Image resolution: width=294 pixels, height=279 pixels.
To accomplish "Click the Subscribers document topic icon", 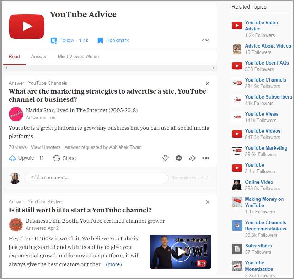I will [x=237, y=249].
